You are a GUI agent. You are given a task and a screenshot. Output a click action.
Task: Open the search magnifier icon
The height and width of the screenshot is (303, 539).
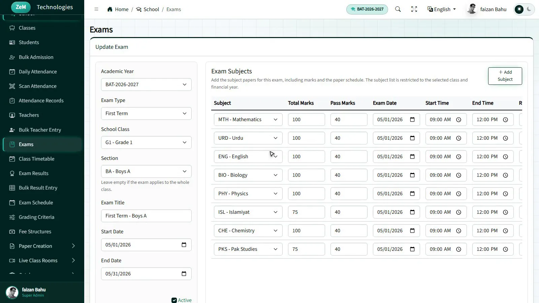coord(398,9)
